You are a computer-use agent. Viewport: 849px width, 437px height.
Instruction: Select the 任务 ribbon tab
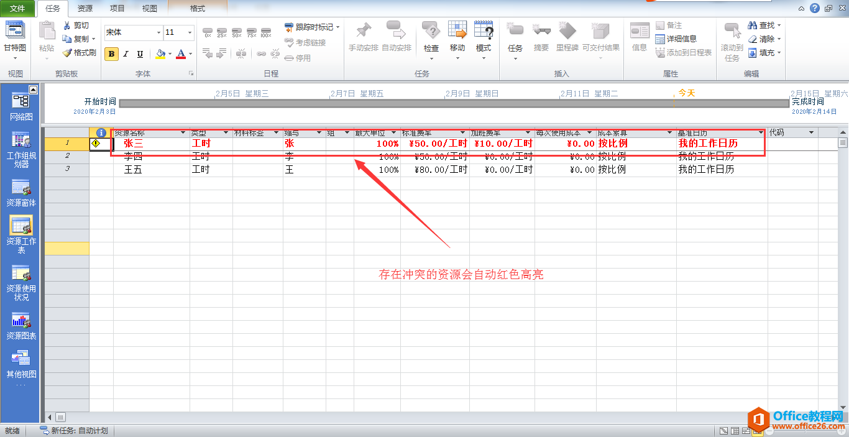point(53,9)
